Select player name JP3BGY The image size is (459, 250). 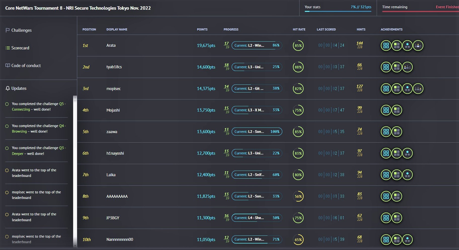[x=113, y=218]
